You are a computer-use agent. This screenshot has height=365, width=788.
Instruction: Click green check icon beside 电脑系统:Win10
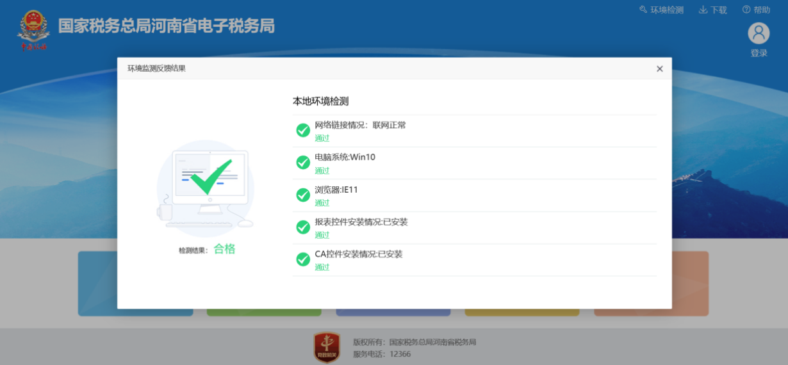[303, 163]
